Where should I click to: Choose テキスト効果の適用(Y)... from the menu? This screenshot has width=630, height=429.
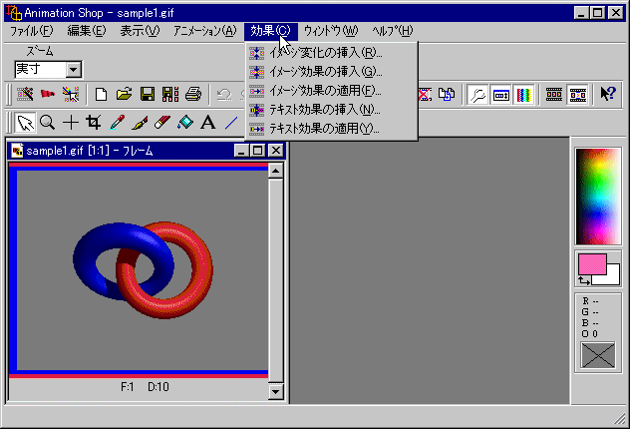point(332,129)
